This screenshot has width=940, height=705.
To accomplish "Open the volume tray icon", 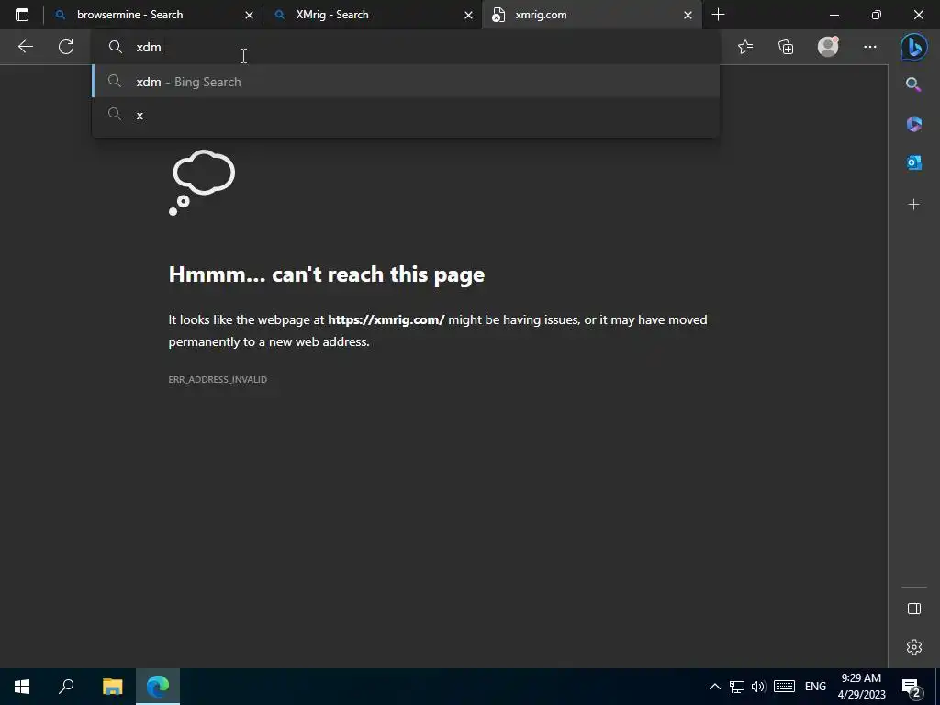I will 758,687.
